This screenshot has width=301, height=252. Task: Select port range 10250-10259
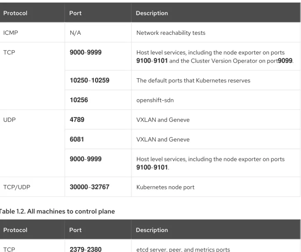(89, 80)
